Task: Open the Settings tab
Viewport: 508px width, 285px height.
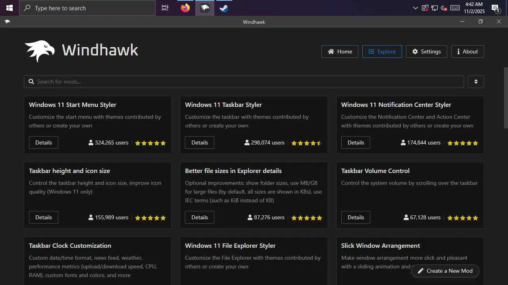Action: 427,51
